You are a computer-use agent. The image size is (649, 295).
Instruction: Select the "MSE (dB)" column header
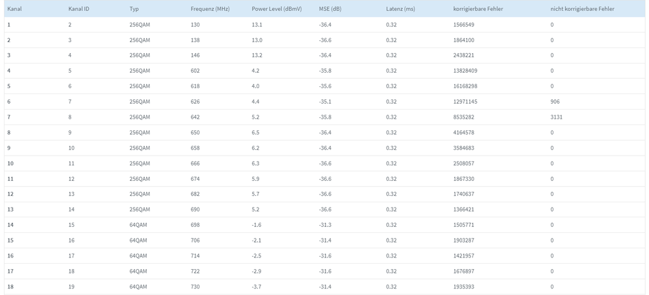pyautogui.click(x=330, y=9)
